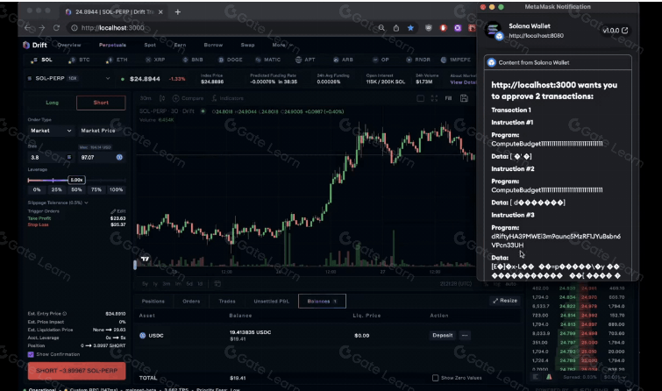This screenshot has width=662, height=391.
Task: Enable the Show Zero Values checkbox
Action: (436, 377)
